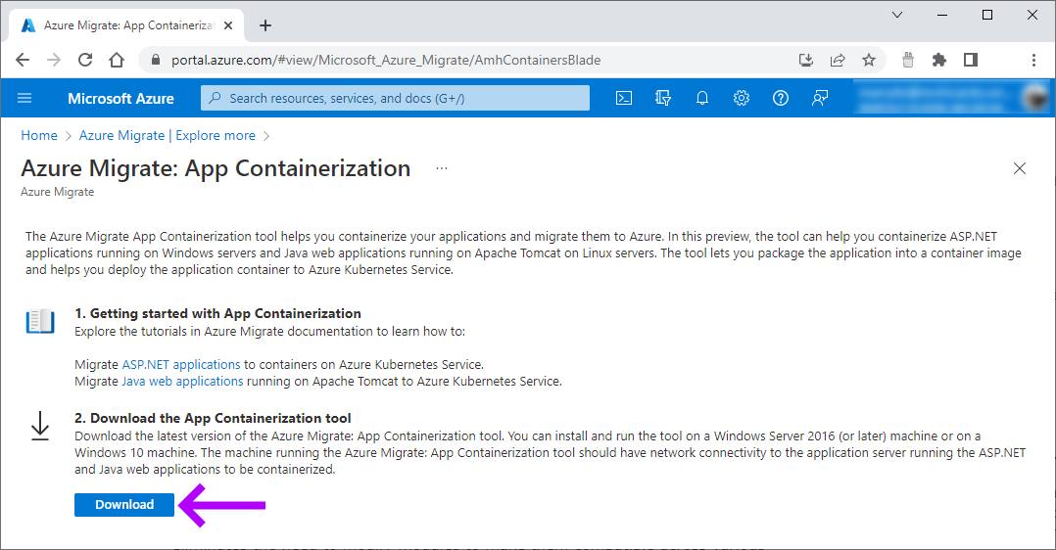
Task: Share this page icon in address bar
Action: pos(838,60)
